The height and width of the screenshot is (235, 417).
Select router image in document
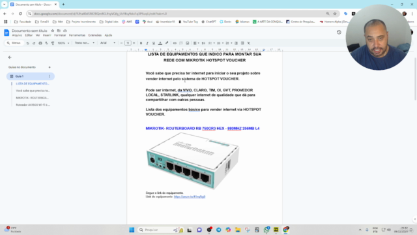click(x=193, y=161)
